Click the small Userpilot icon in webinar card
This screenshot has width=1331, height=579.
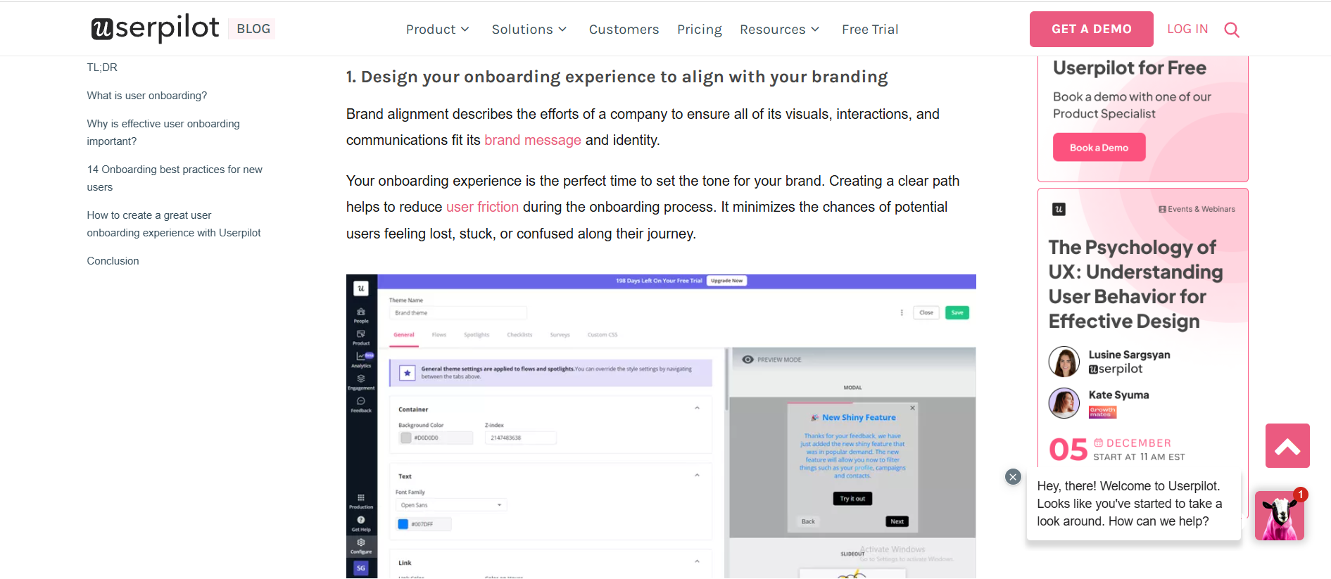pos(1059,209)
